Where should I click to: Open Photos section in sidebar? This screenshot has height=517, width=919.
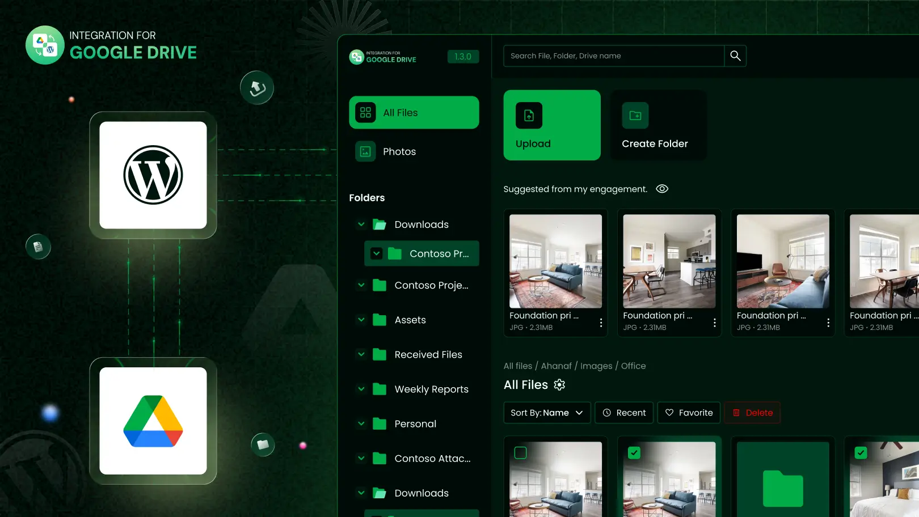399,151
